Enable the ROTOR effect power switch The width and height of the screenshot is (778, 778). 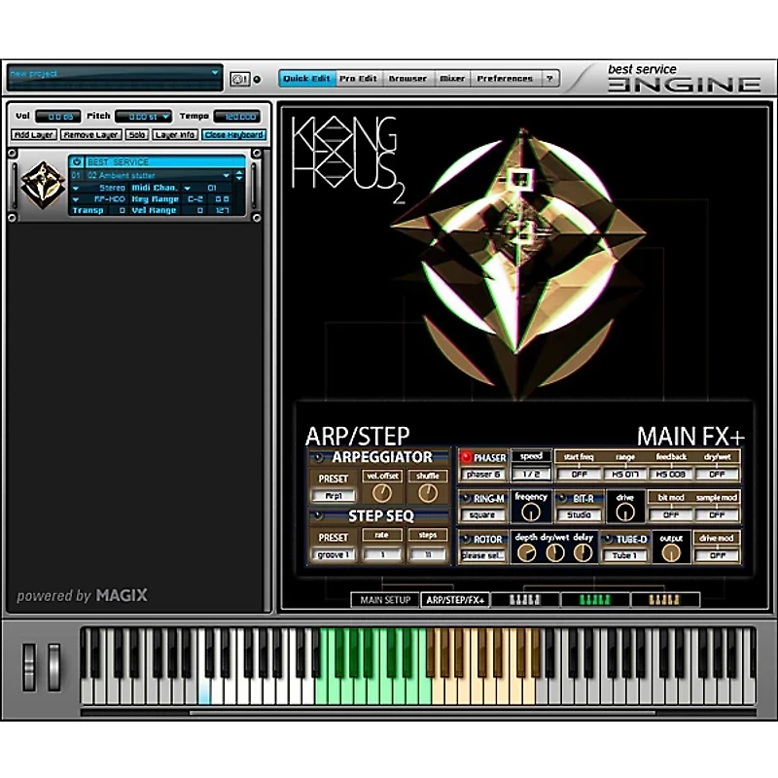(x=465, y=539)
